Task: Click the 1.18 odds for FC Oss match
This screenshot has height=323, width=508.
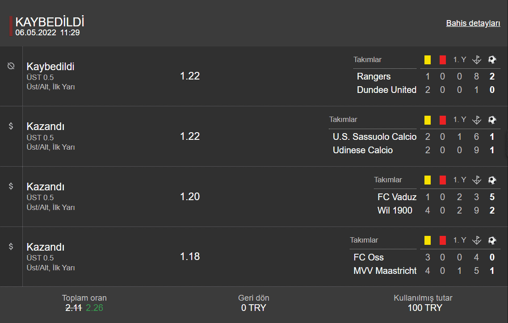Action: pyautogui.click(x=190, y=256)
